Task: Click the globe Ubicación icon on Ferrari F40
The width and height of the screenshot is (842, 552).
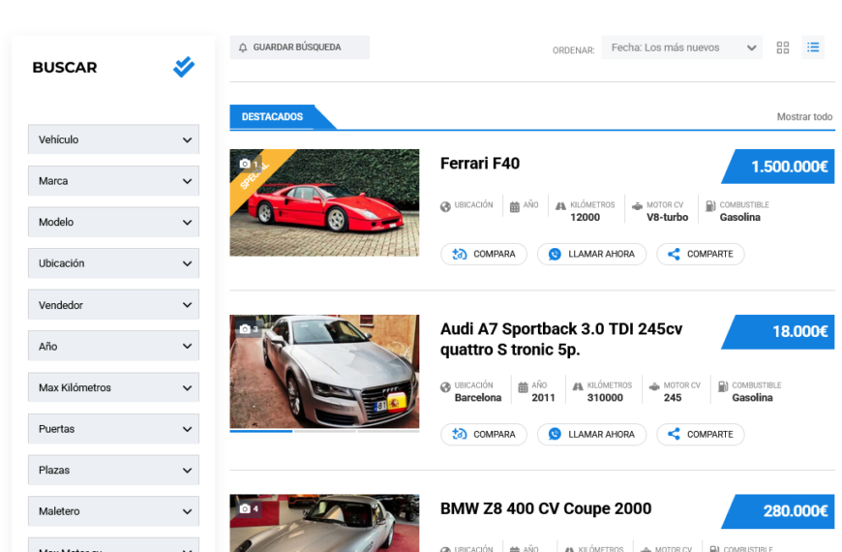Action: coord(445,207)
